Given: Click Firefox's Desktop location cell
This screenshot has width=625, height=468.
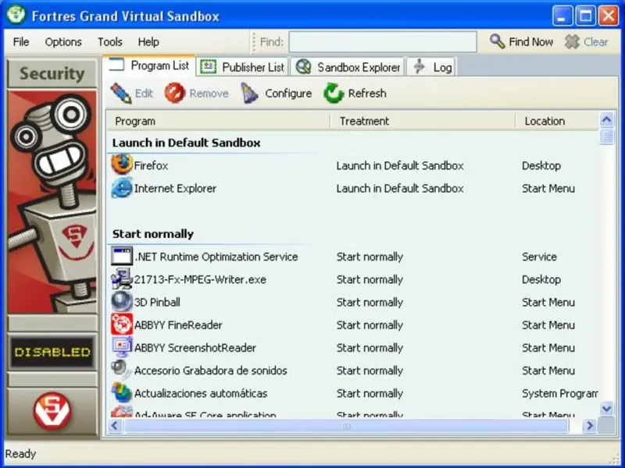Looking at the screenshot, I should (541, 165).
